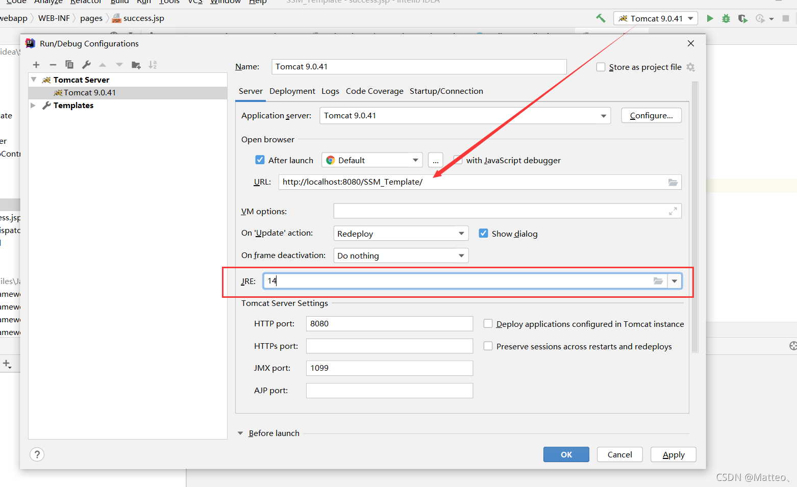Open the Default browser dropdown
Screen dimensions: 797x487
click(x=372, y=160)
